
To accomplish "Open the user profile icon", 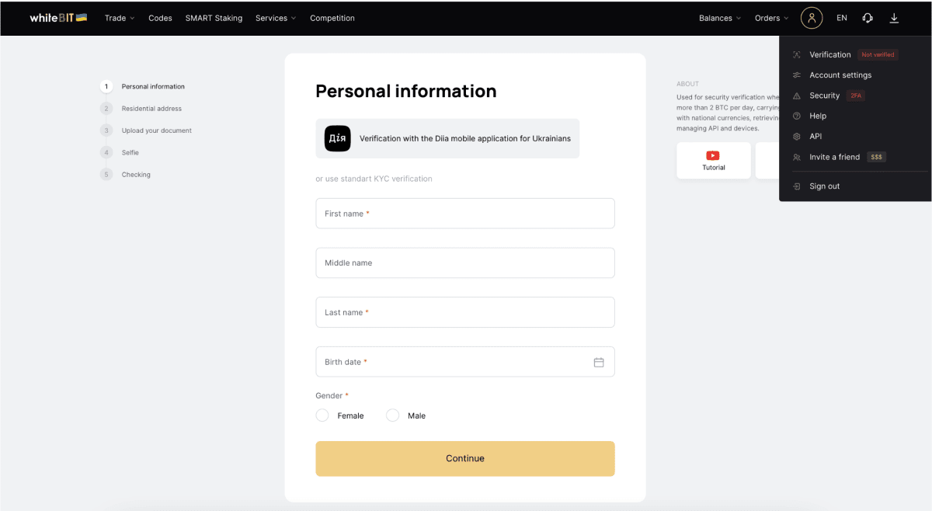I will pos(812,18).
